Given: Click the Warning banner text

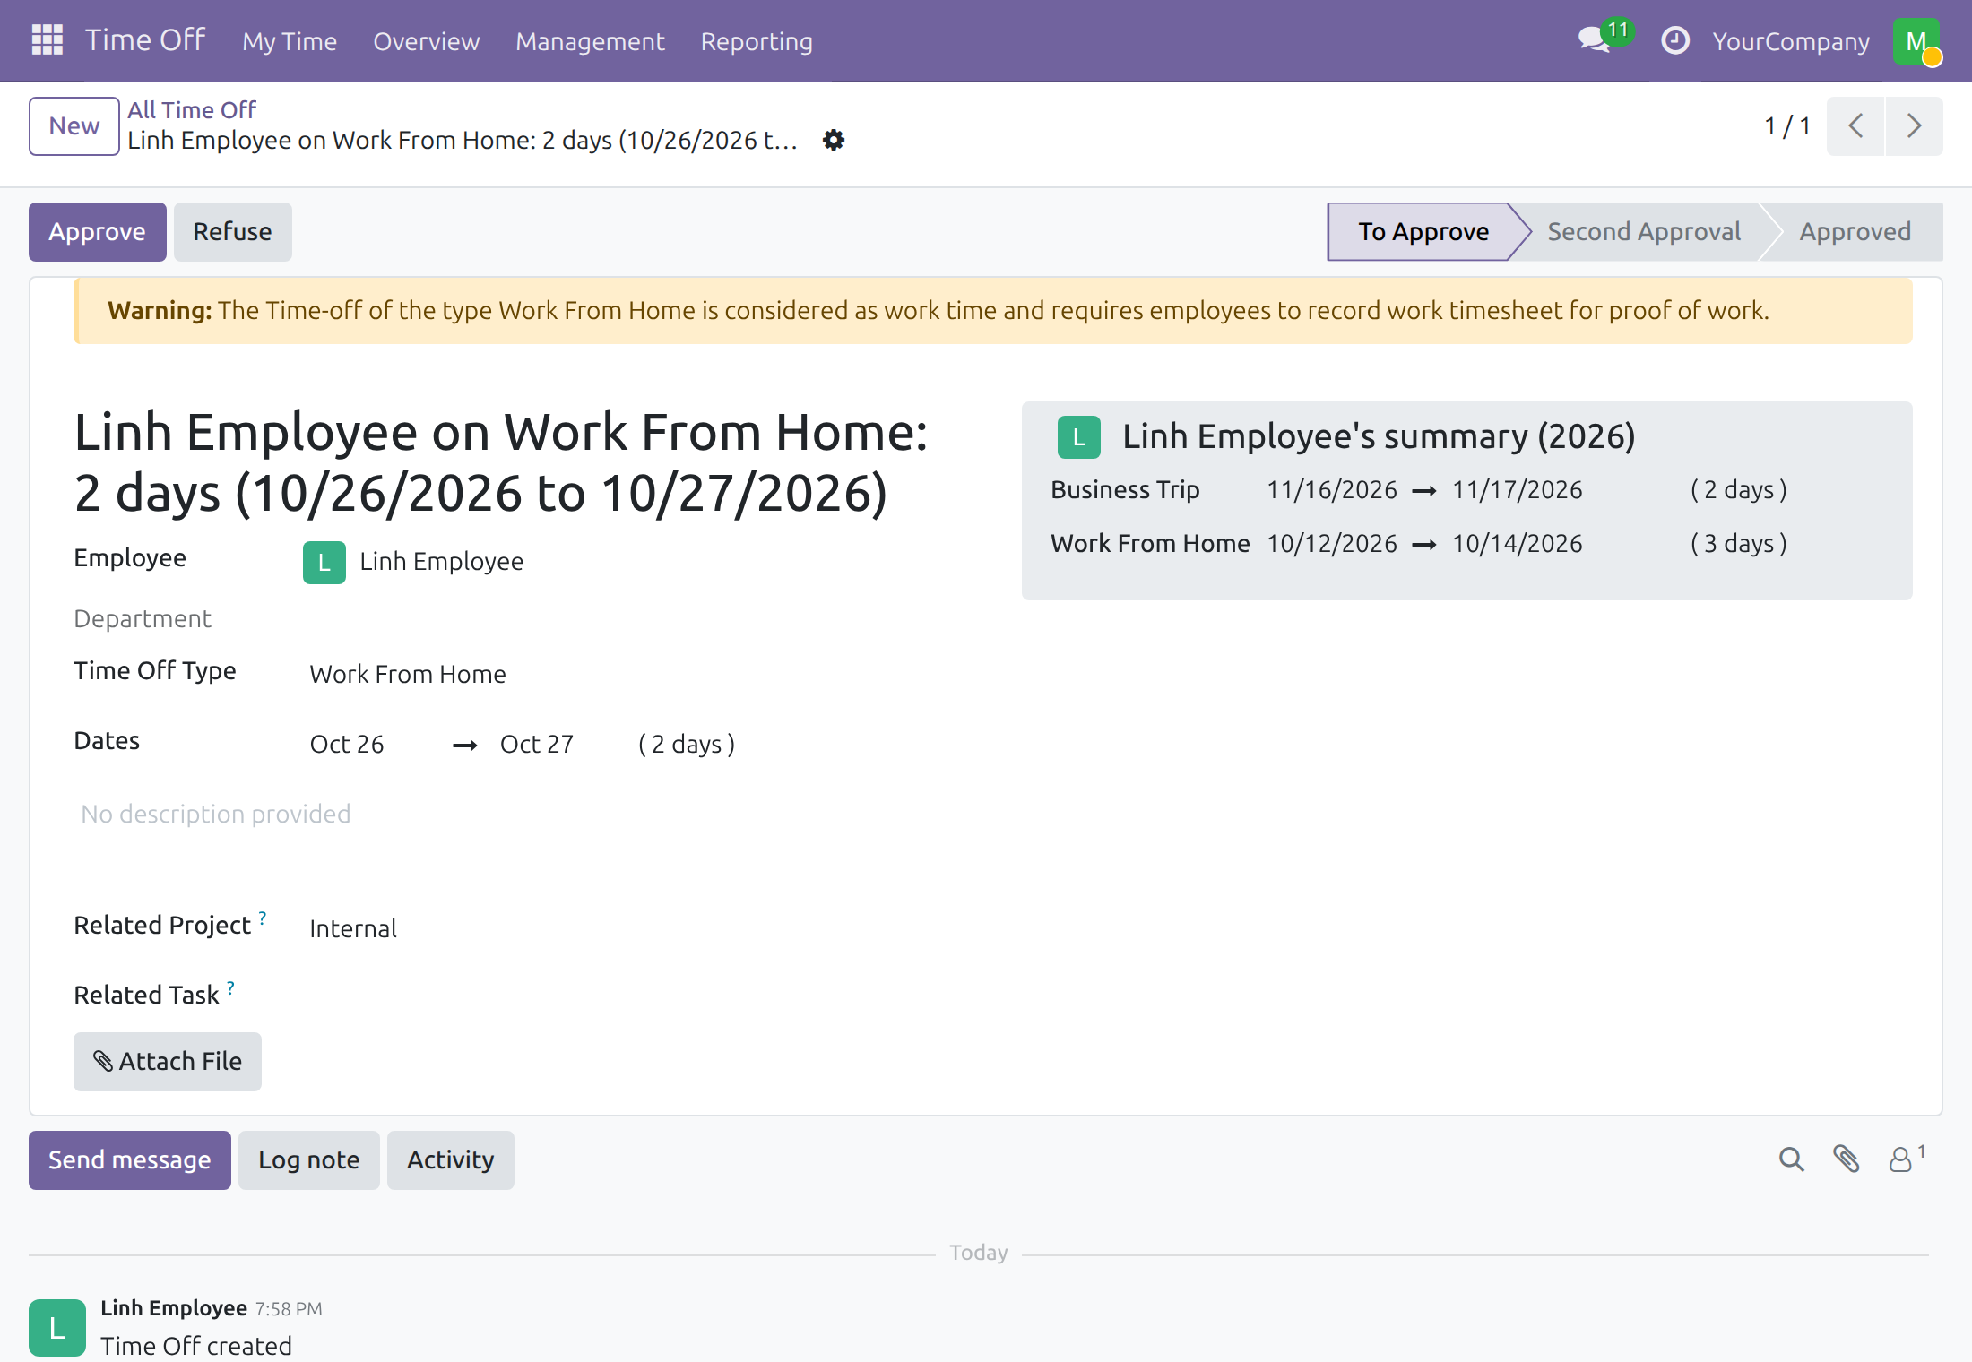Looking at the screenshot, I should click(938, 310).
